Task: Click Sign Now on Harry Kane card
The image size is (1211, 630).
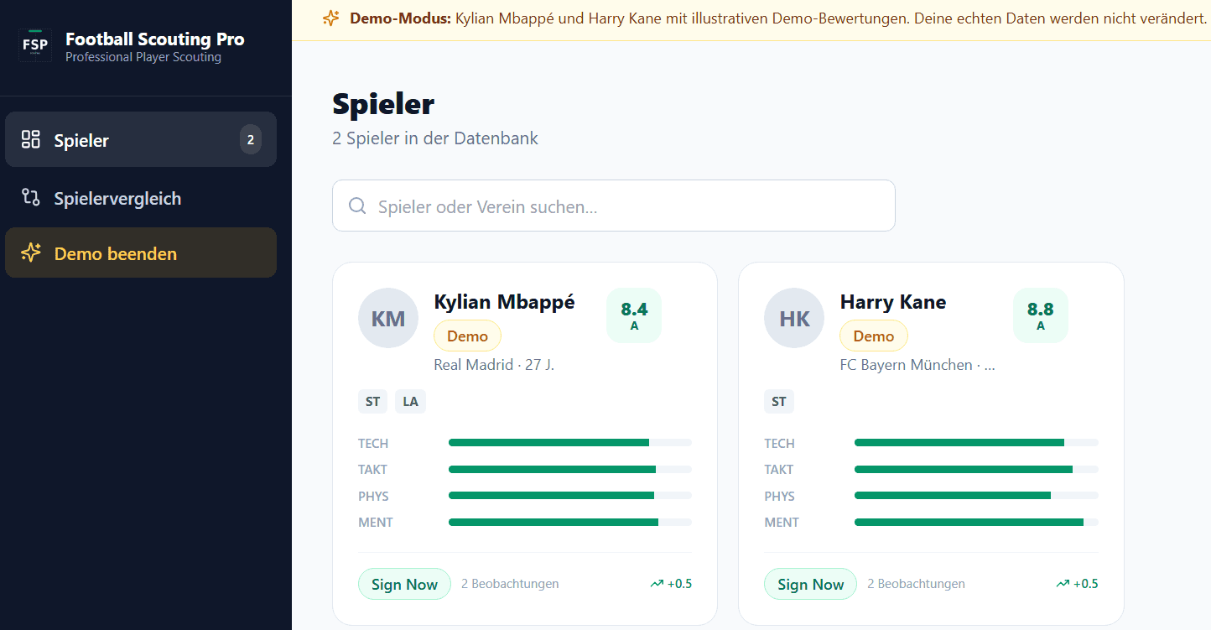Action: click(x=810, y=584)
